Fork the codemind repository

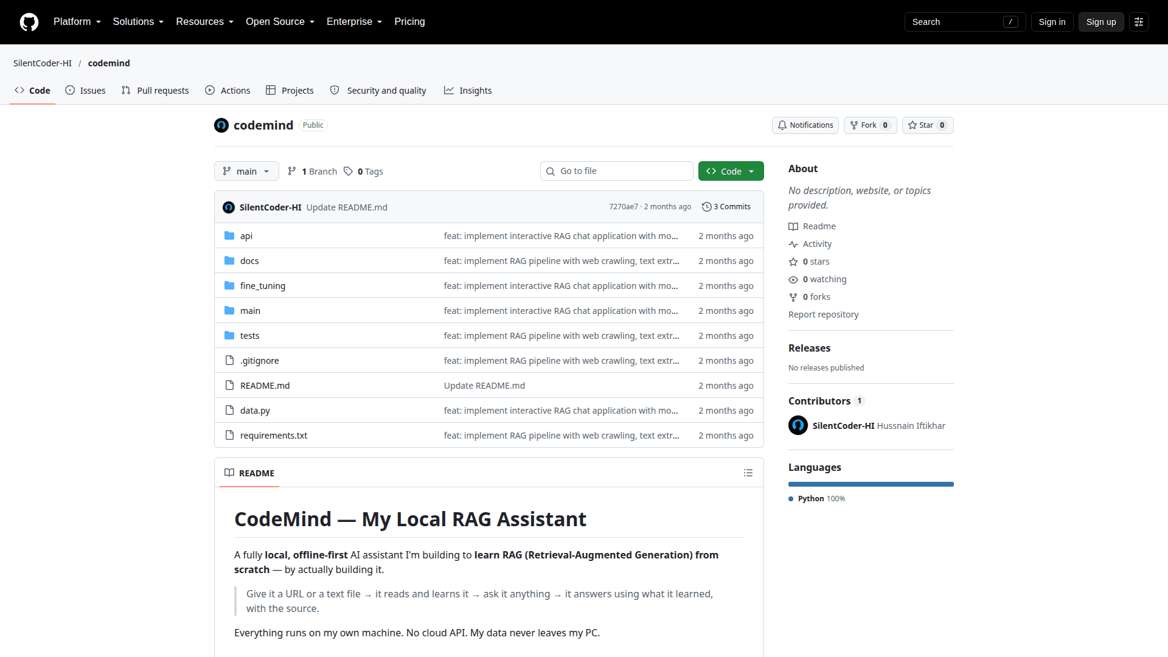870,125
